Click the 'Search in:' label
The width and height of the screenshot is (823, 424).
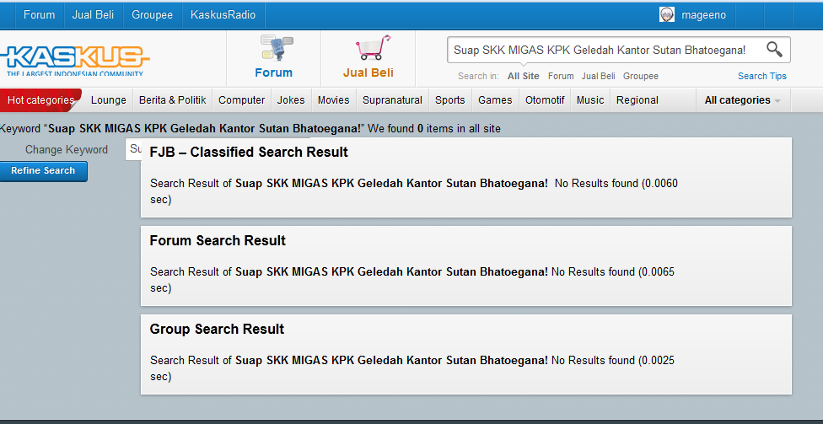[478, 76]
